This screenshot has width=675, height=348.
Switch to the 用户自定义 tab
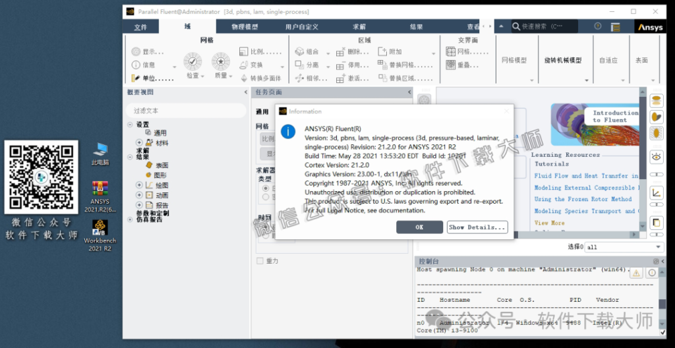click(x=302, y=27)
